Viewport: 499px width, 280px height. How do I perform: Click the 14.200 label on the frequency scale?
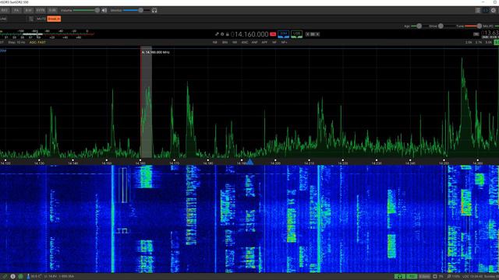coord(275,163)
